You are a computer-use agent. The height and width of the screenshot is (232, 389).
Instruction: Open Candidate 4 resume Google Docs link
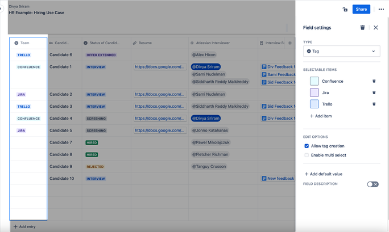pos(160,119)
